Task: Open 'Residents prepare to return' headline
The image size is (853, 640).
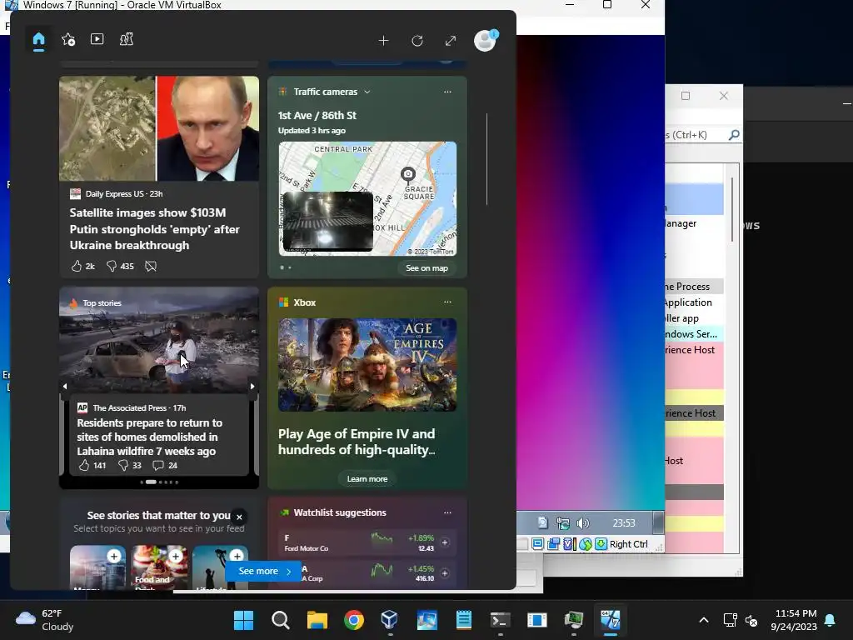Action: pyautogui.click(x=150, y=437)
